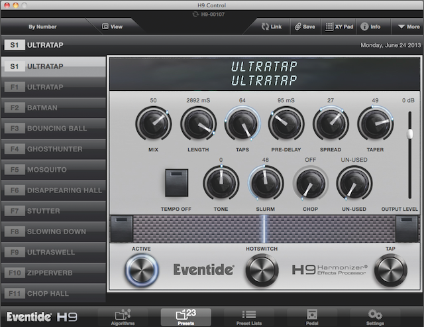424x327 pixels.
Task: Click the PRE-DELAY knob
Action: click(286, 124)
